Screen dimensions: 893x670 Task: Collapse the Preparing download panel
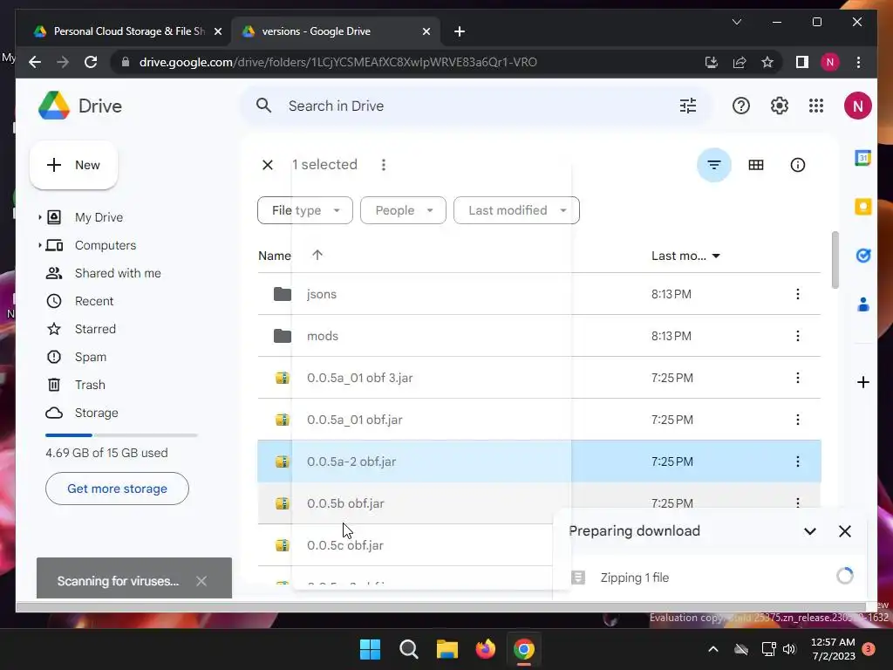click(809, 531)
